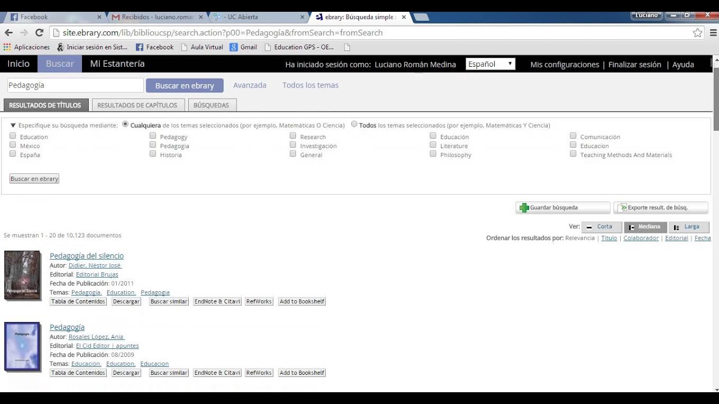Select the Cualquiera radio button
This screenshot has height=404, width=719.
pyautogui.click(x=125, y=125)
